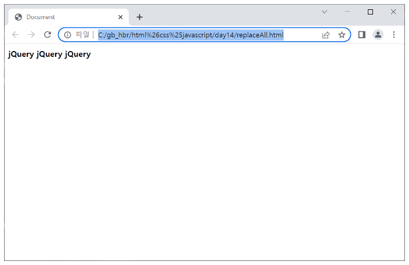The image size is (409, 265).
Task: Maximize the browser window
Action: coord(370,12)
